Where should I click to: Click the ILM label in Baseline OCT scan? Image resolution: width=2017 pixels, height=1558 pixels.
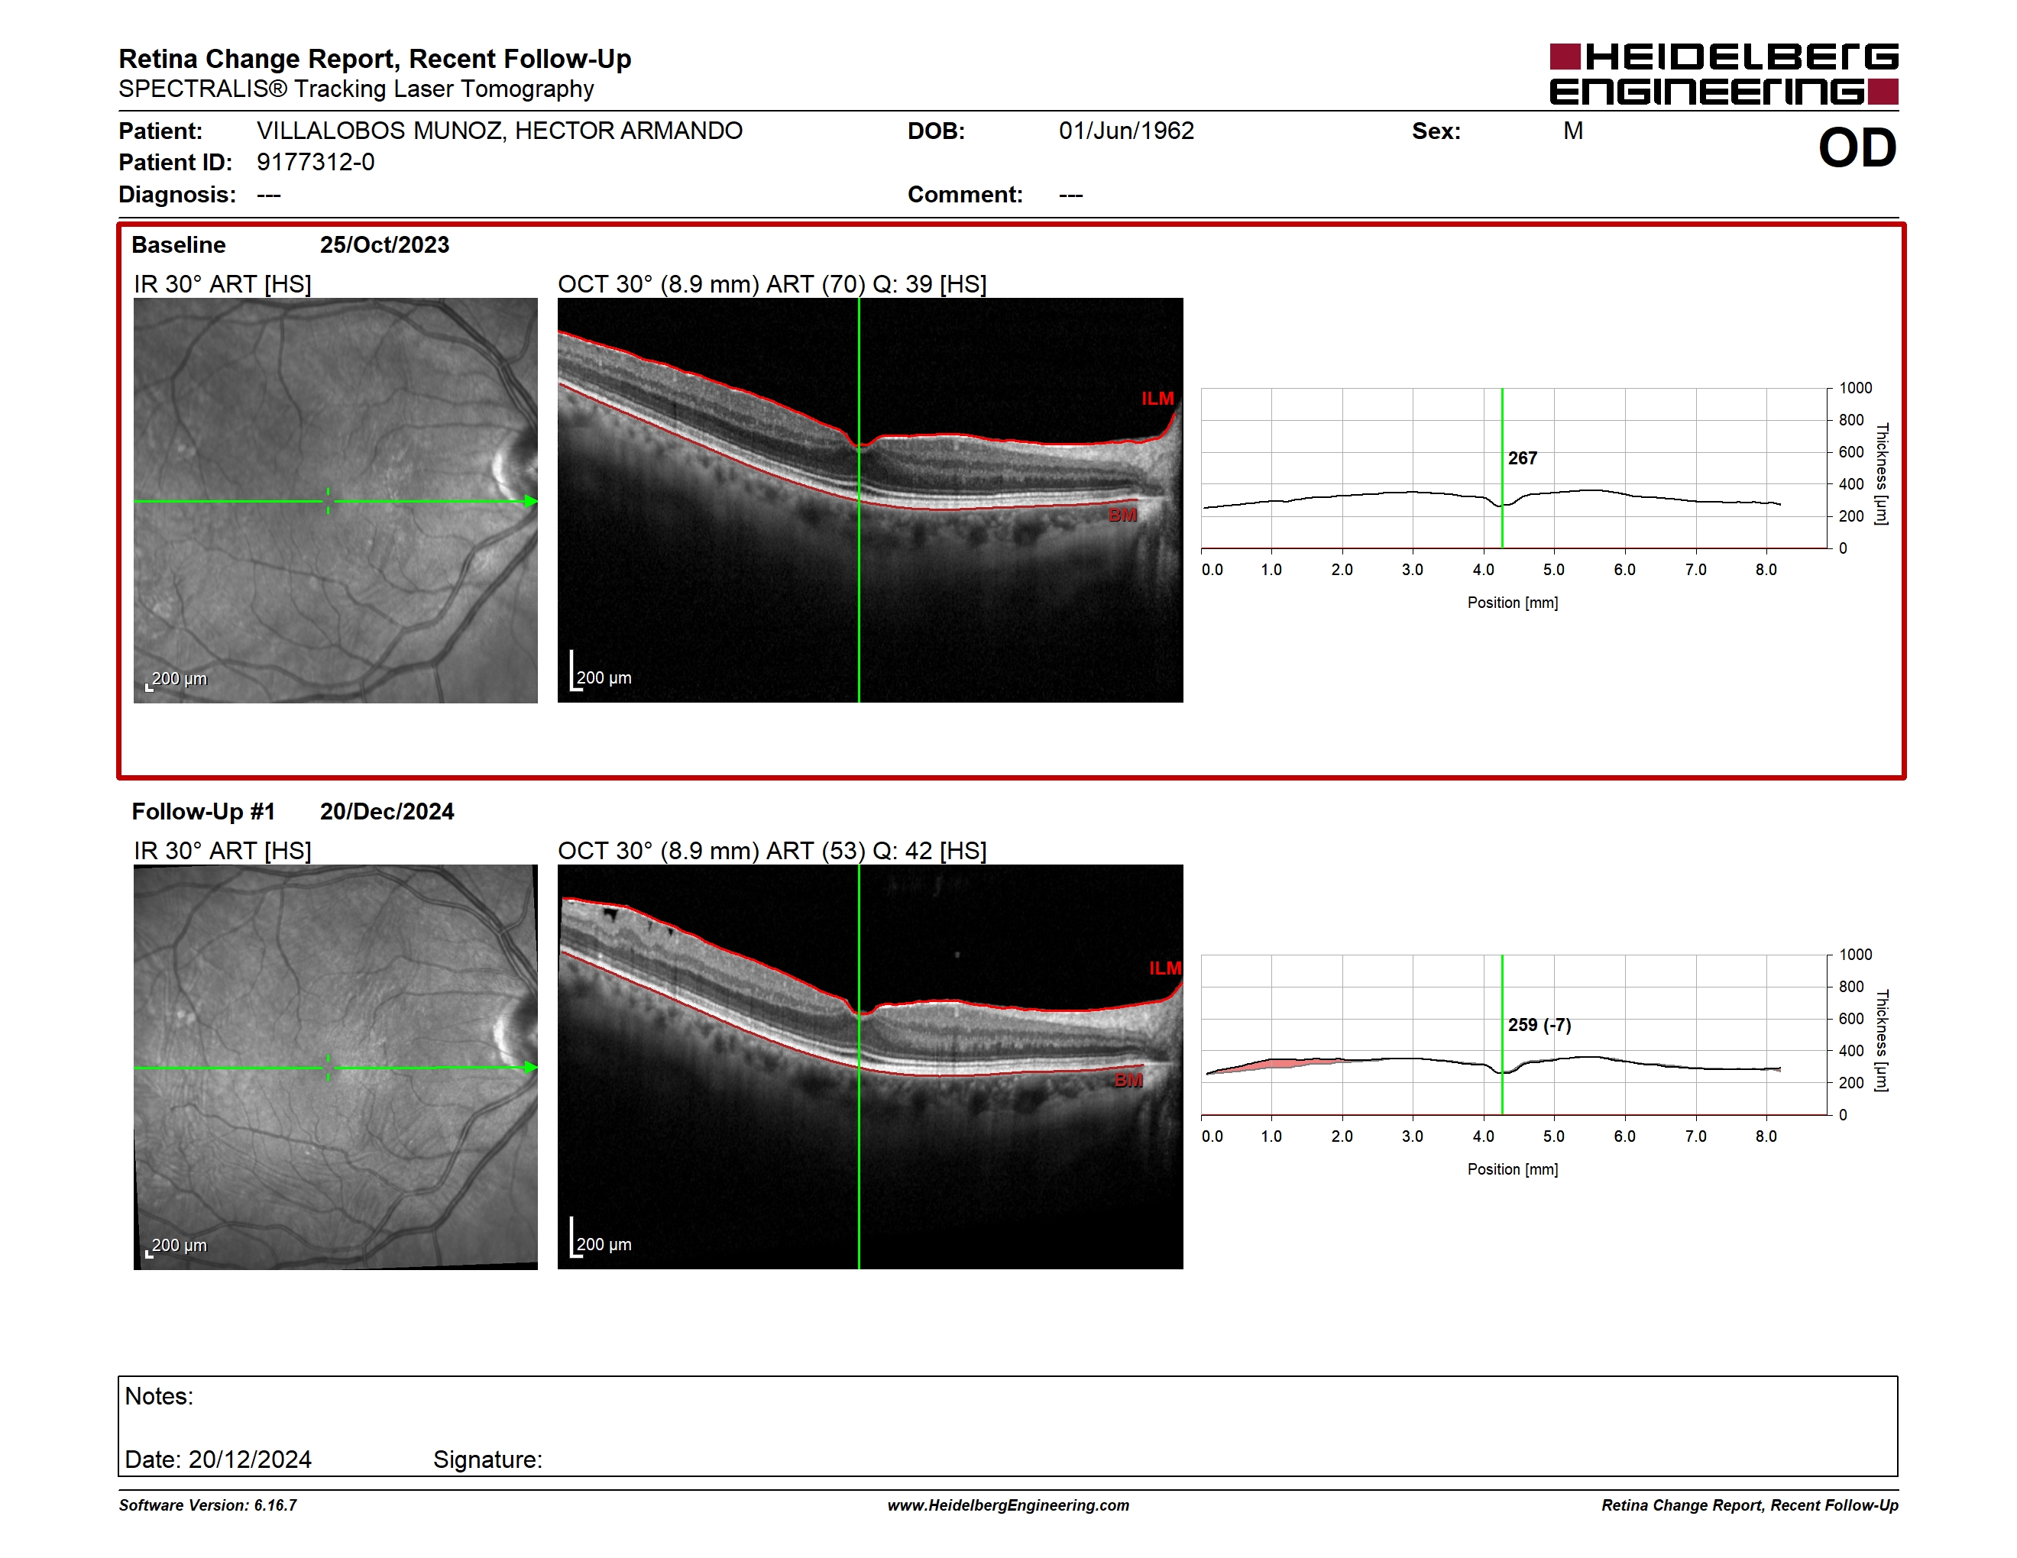(x=1157, y=399)
